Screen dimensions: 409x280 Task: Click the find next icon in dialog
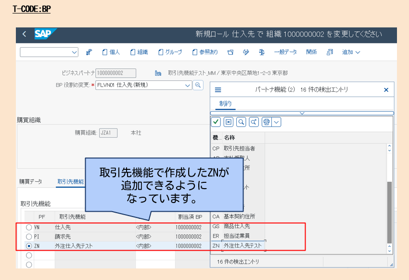pyautogui.click(x=254, y=122)
